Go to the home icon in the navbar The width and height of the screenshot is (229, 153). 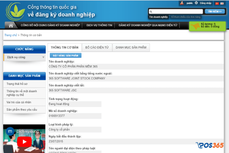tap(11, 25)
